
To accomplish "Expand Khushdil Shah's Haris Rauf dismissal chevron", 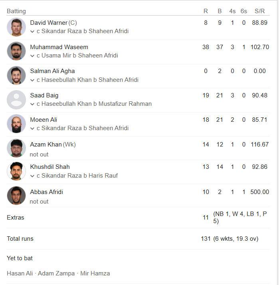I will point(32,176).
